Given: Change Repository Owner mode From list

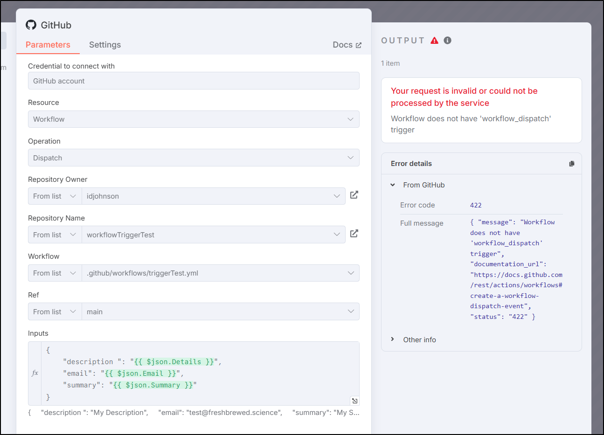Looking at the screenshot, I should (55, 196).
